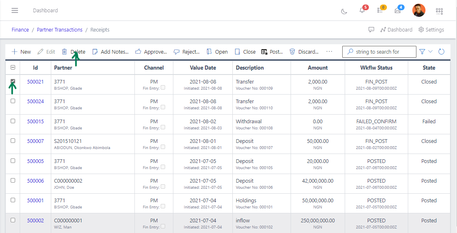This screenshot has width=457, height=233.
Task: Open the comment chat icon
Action: click(x=371, y=29)
